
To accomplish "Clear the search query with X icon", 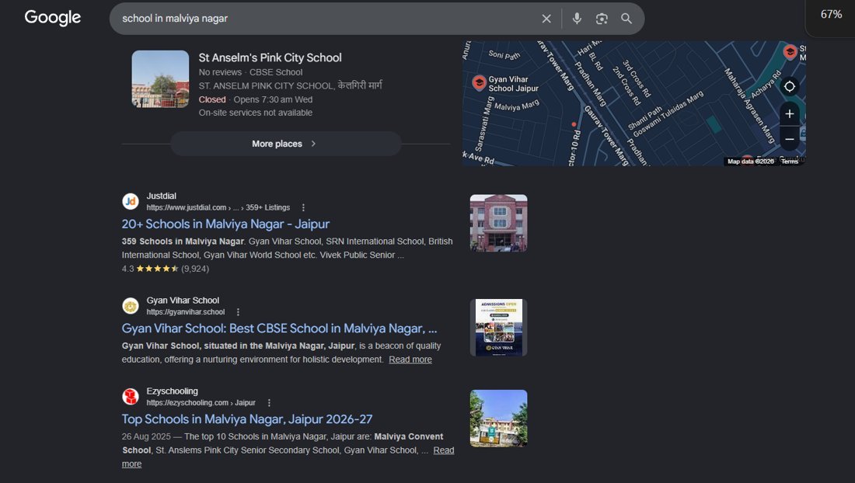I will (x=546, y=19).
